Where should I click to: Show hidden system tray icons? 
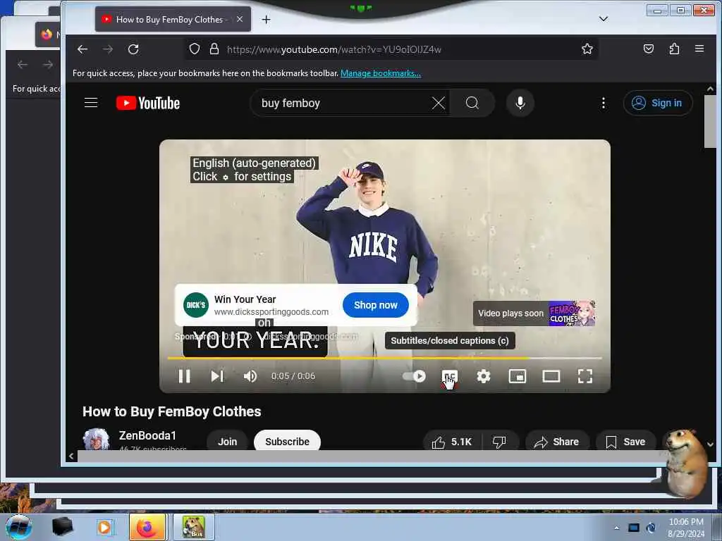tap(616, 528)
